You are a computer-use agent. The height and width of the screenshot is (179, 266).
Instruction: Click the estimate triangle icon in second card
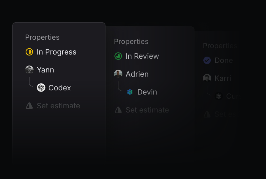(118, 110)
